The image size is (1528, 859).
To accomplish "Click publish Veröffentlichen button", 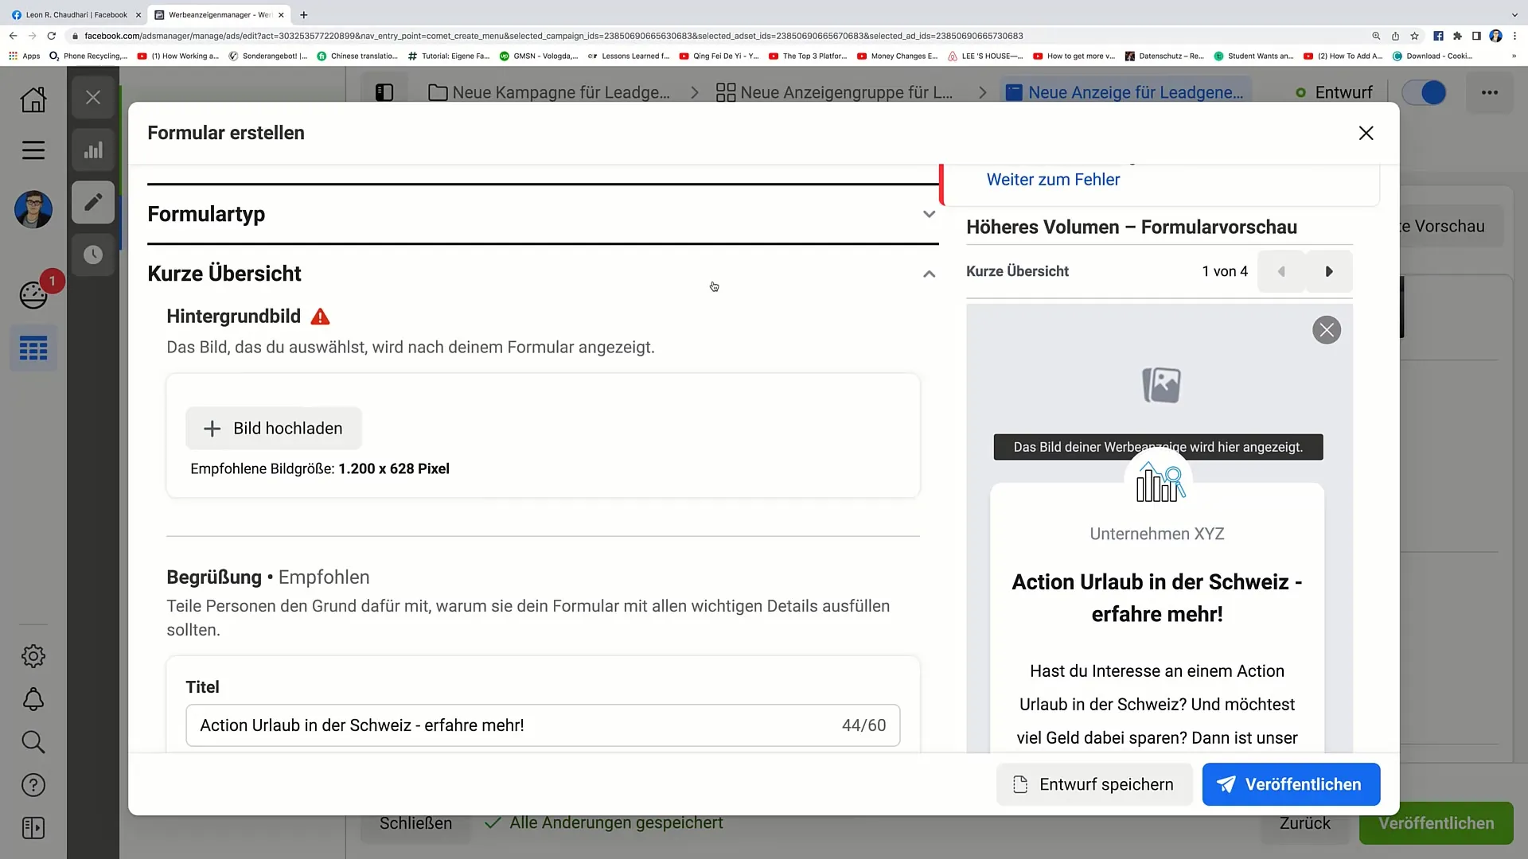I will (1294, 784).
